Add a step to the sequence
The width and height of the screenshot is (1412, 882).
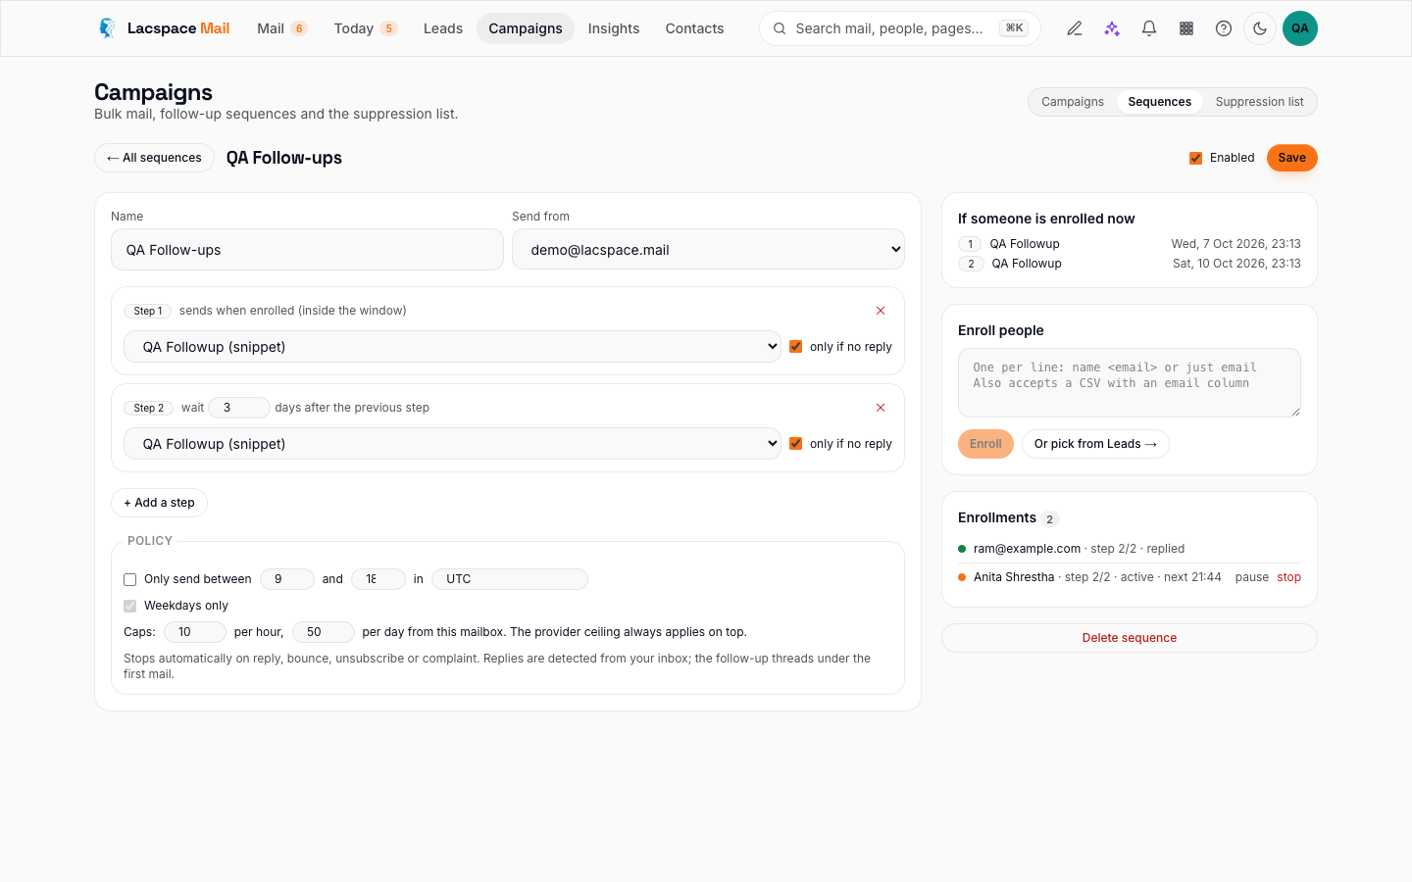coord(159,503)
